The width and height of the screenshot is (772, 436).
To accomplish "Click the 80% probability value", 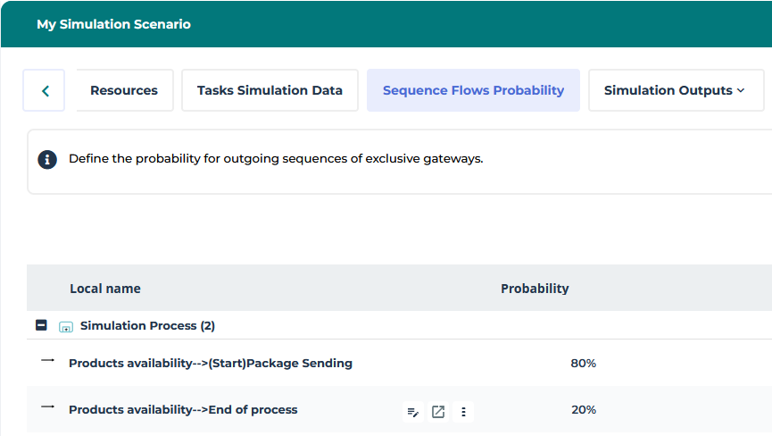I will click(x=583, y=364).
